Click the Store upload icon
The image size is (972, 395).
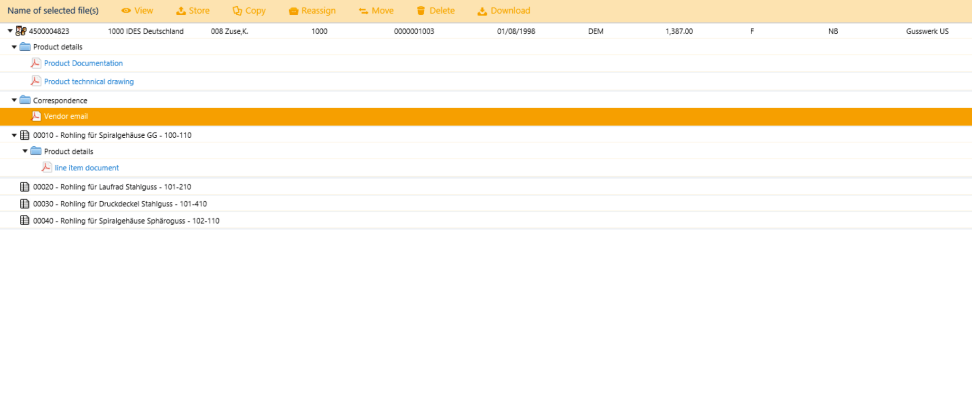(x=181, y=10)
